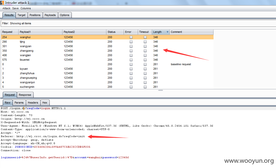Toggle Timeout checkbox for baseline request row

[145, 64]
